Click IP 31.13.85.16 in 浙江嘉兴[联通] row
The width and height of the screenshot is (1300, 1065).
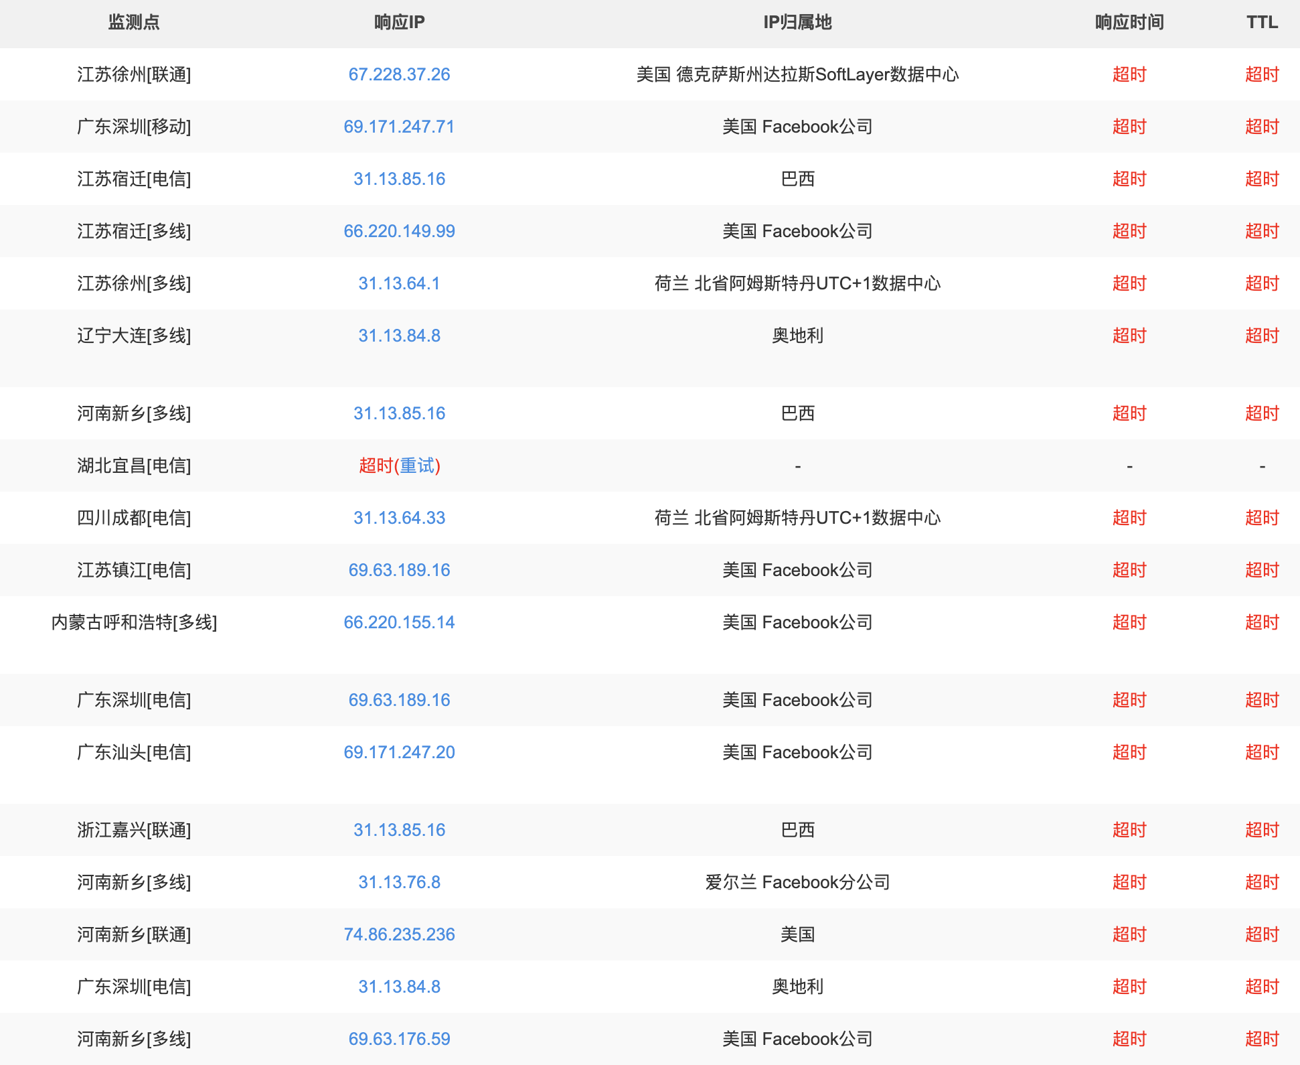399,830
